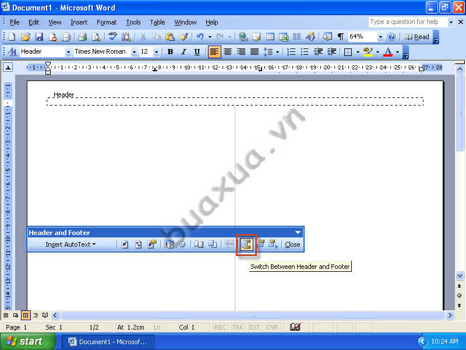Click Show Previous header icon
The height and width of the screenshot is (350, 466).
point(261,244)
